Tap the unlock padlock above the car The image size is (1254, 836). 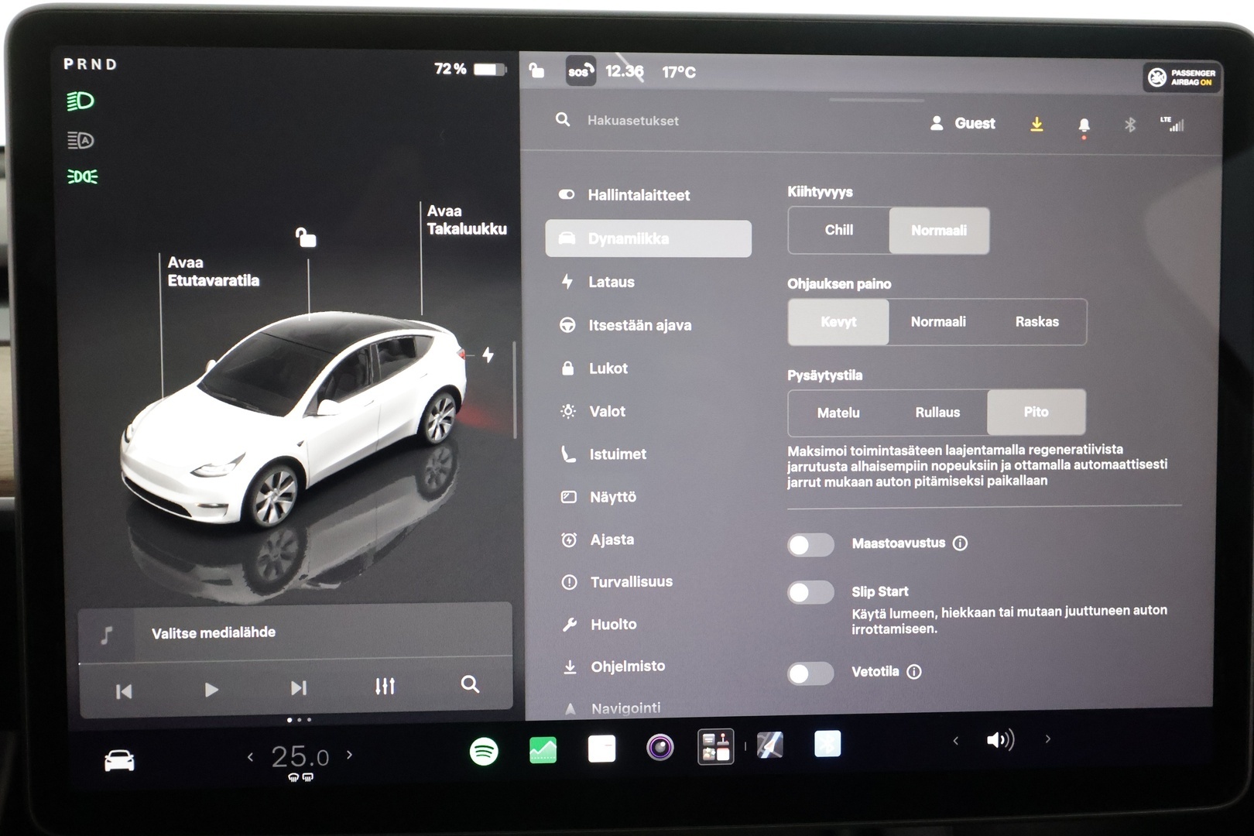tap(306, 237)
